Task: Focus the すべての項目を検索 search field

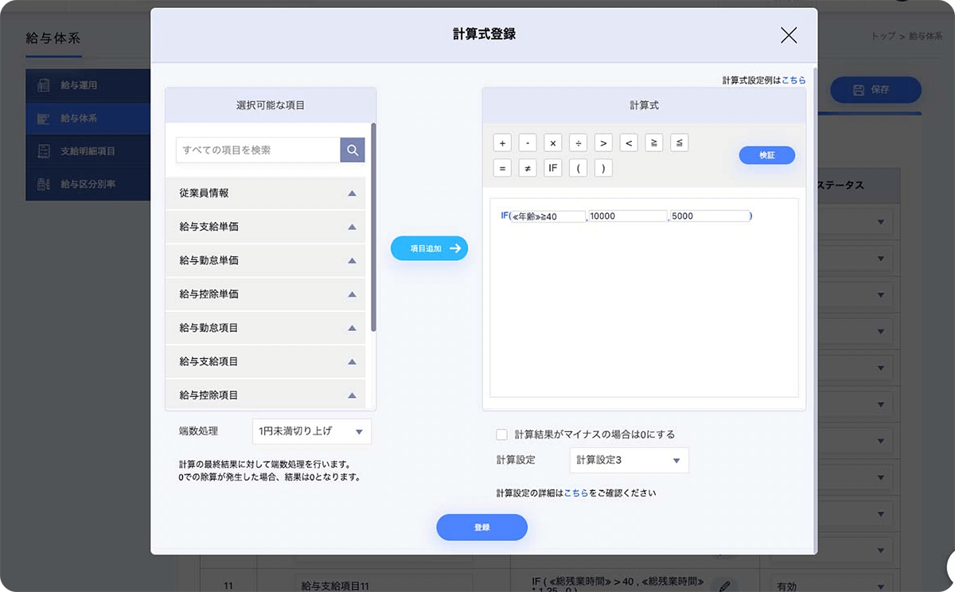Action: (258, 150)
